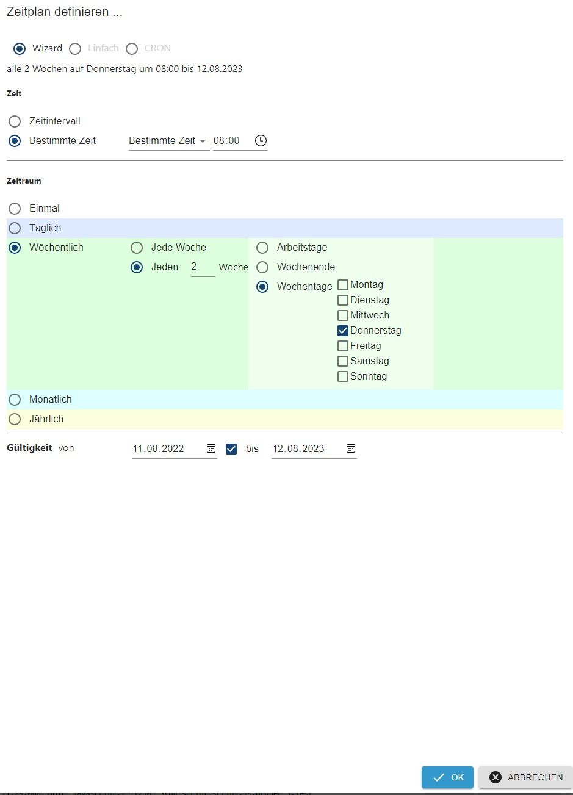Viewport: 573px width, 795px height.
Task: Check the Dienstag checkbox
Action: tap(343, 300)
